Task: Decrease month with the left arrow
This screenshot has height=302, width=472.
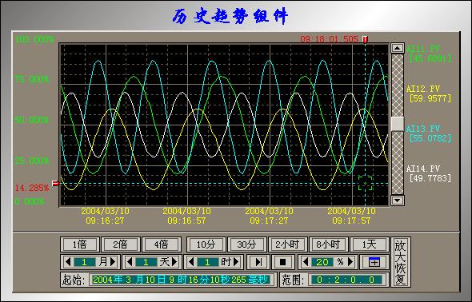Action: click(68, 262)
